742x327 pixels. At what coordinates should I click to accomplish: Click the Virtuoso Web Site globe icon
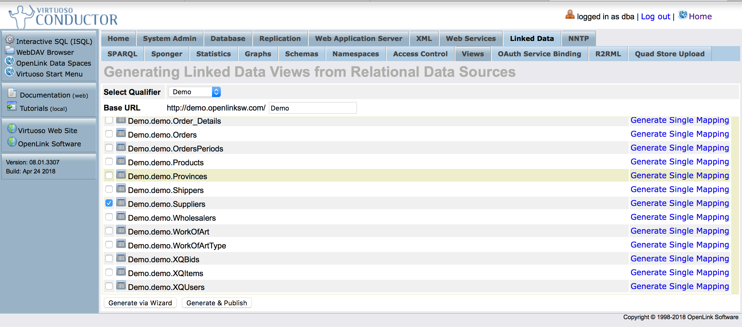[x=11, y=129]
